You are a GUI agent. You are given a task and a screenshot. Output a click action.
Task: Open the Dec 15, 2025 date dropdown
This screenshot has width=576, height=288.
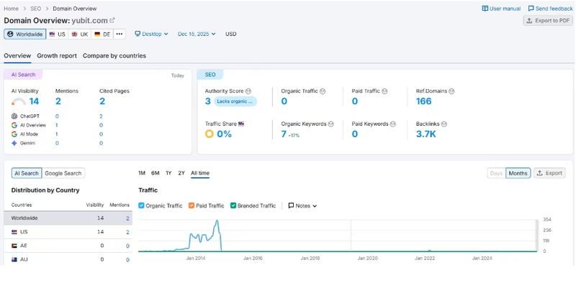pyautogui.click(x=197, y=34)
